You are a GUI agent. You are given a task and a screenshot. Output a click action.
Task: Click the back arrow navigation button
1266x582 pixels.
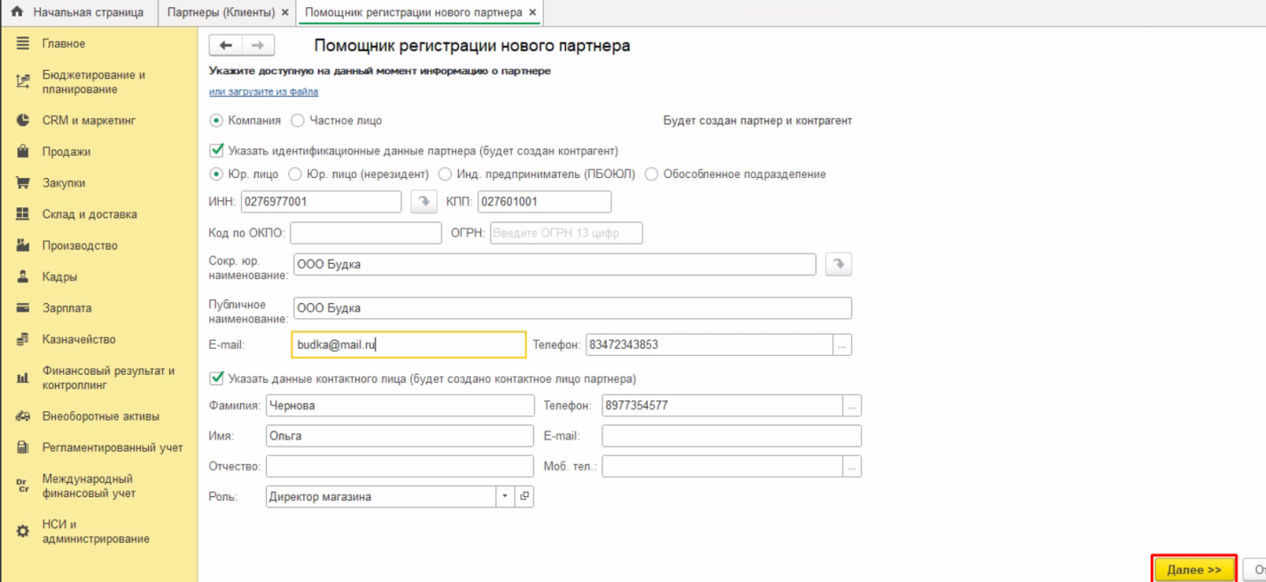coord(225,46)
